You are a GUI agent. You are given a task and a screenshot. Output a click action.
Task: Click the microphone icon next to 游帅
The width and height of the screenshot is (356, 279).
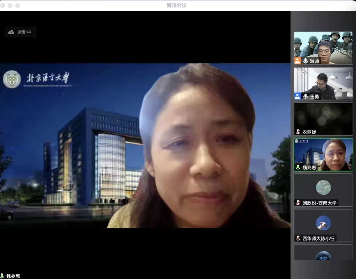pyautogui.click(x=306, y=61)
